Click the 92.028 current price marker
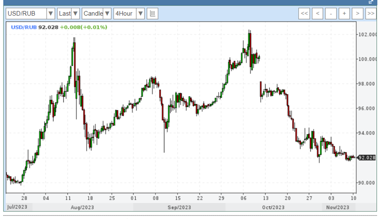Image resolution: width=379 pixels, height=219 pixels. point(367,158)
